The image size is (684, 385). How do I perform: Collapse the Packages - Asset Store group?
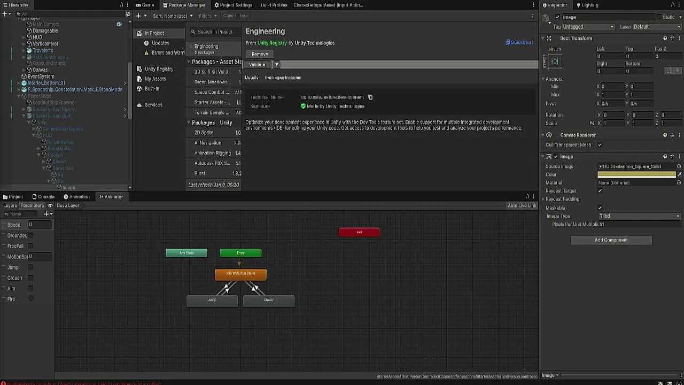click(x=189, y=62)
